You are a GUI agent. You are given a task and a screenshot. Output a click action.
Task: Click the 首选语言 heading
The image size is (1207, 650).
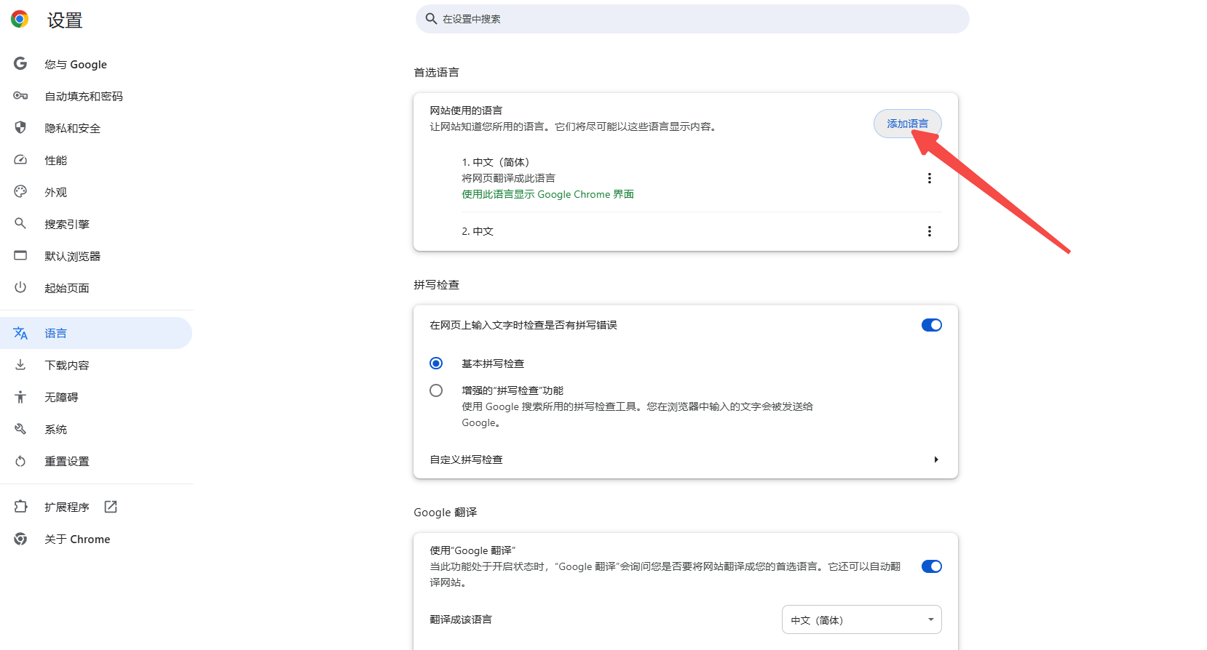pyautogui.click(x=436, y=72)
